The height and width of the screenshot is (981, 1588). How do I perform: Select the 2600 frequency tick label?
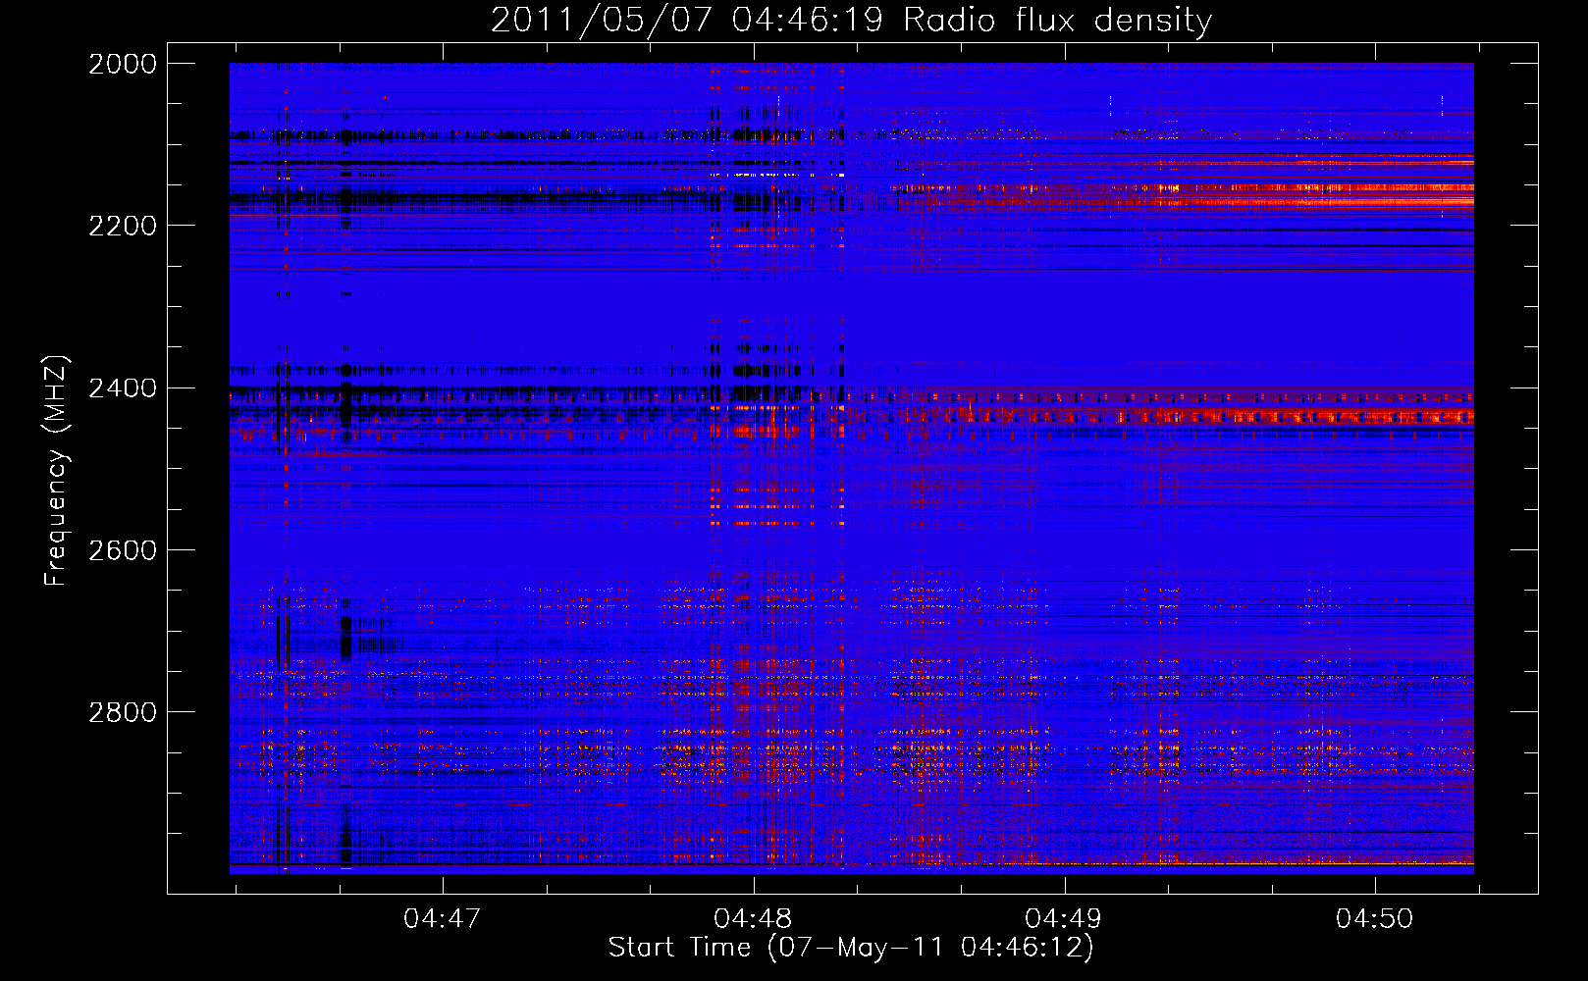(123, 550)
